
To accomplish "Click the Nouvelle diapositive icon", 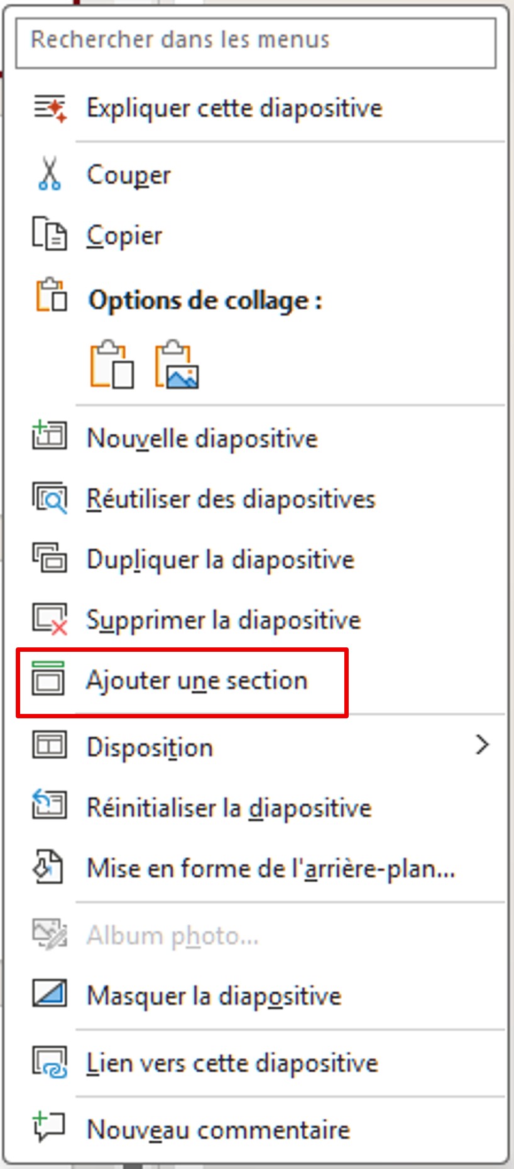I will (50, 436).
